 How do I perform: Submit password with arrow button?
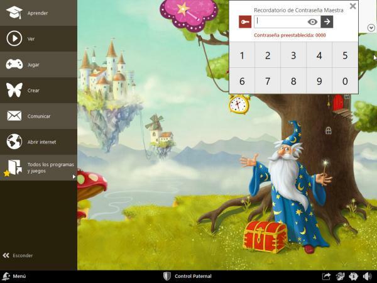click(x=327, y=22)
